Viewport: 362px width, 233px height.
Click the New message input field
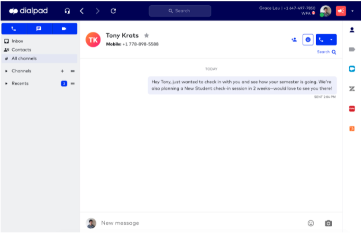point(201,223)
